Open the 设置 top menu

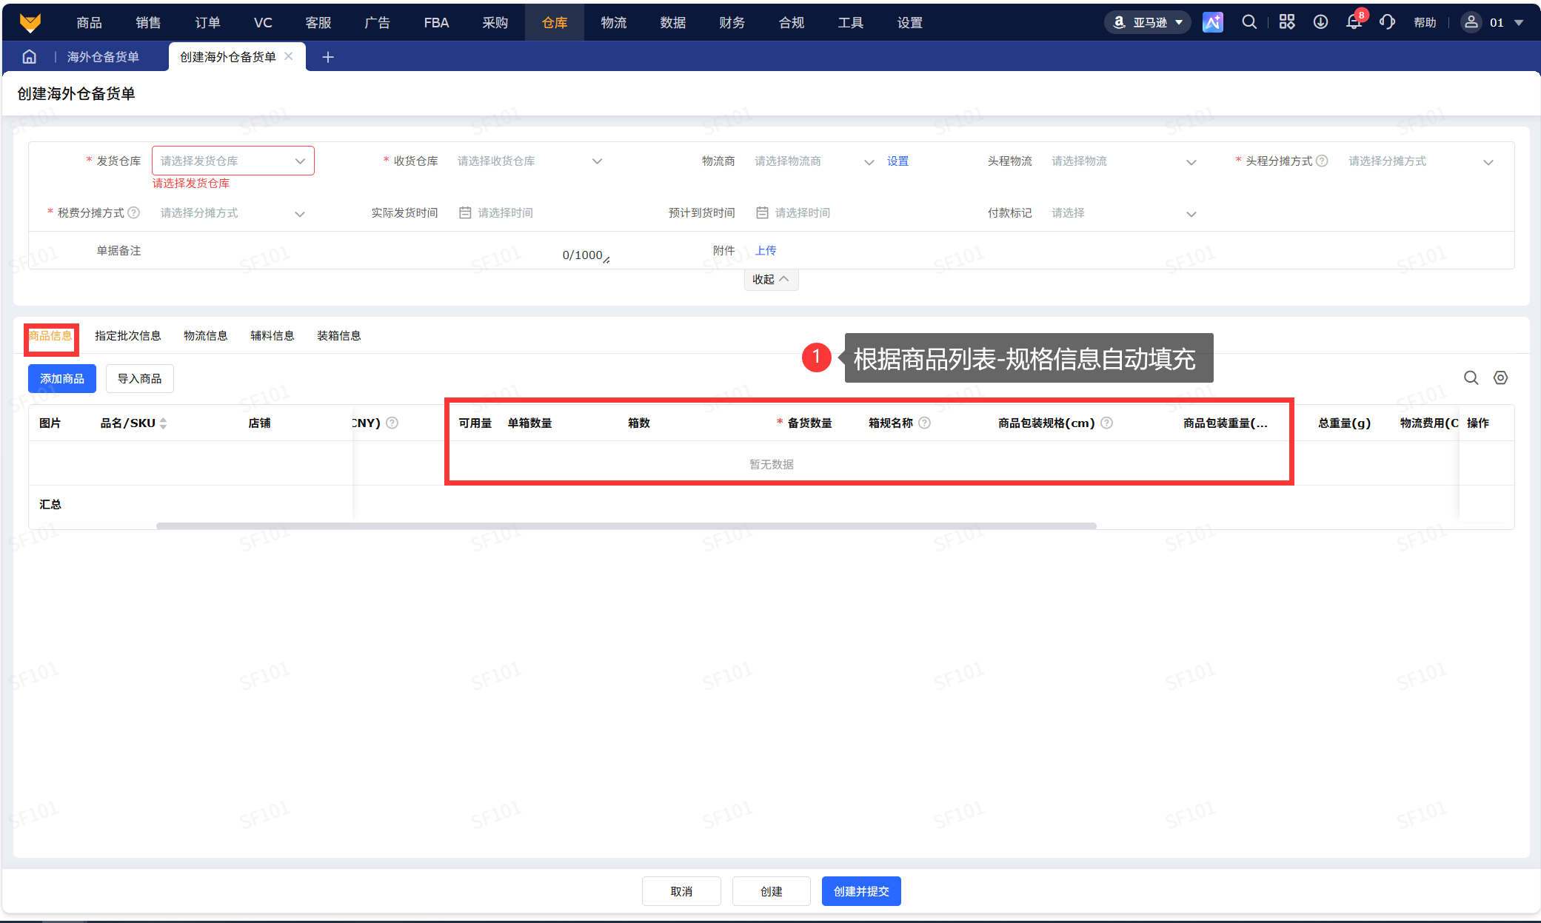coord(910,22)
